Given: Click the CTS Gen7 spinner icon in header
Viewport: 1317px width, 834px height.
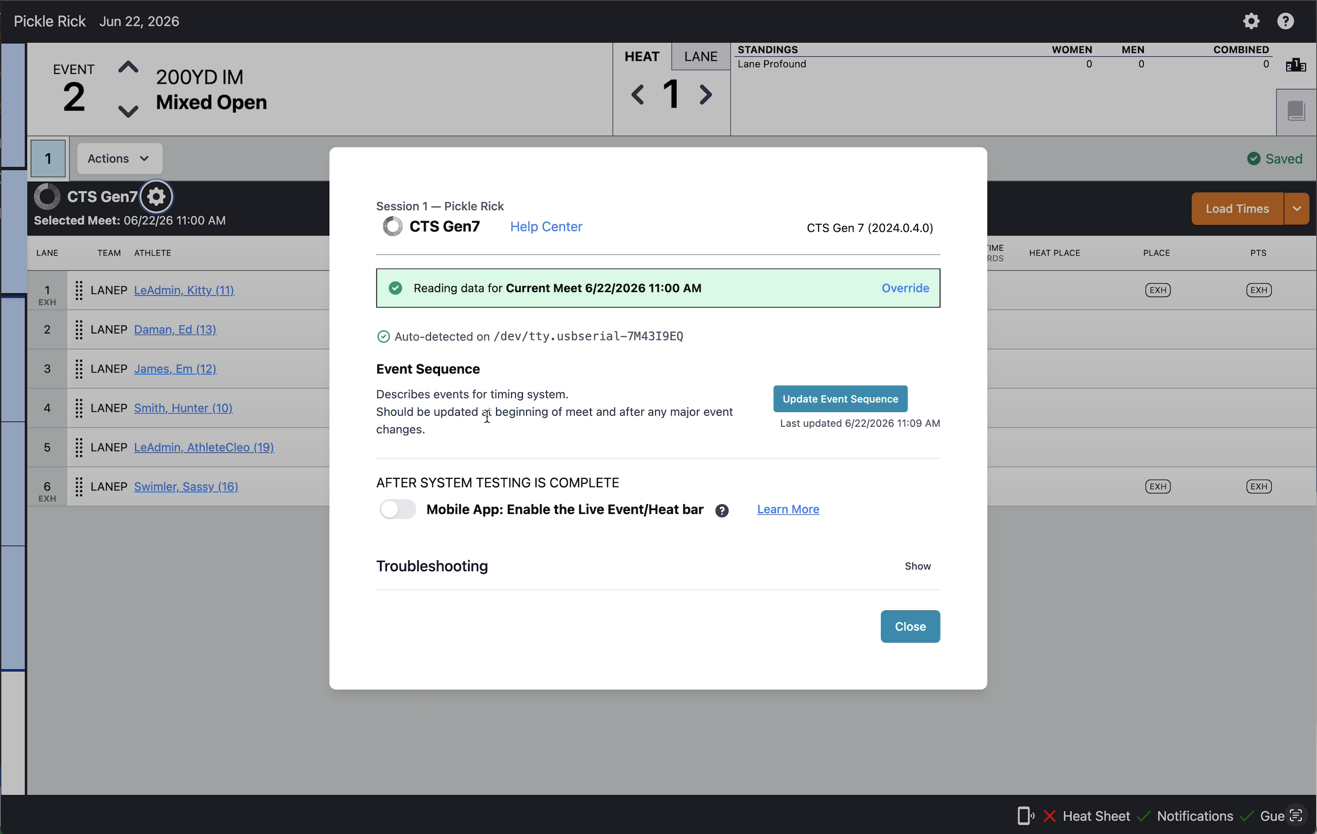Looking at the screenshot, I should [x=47, y=196].
